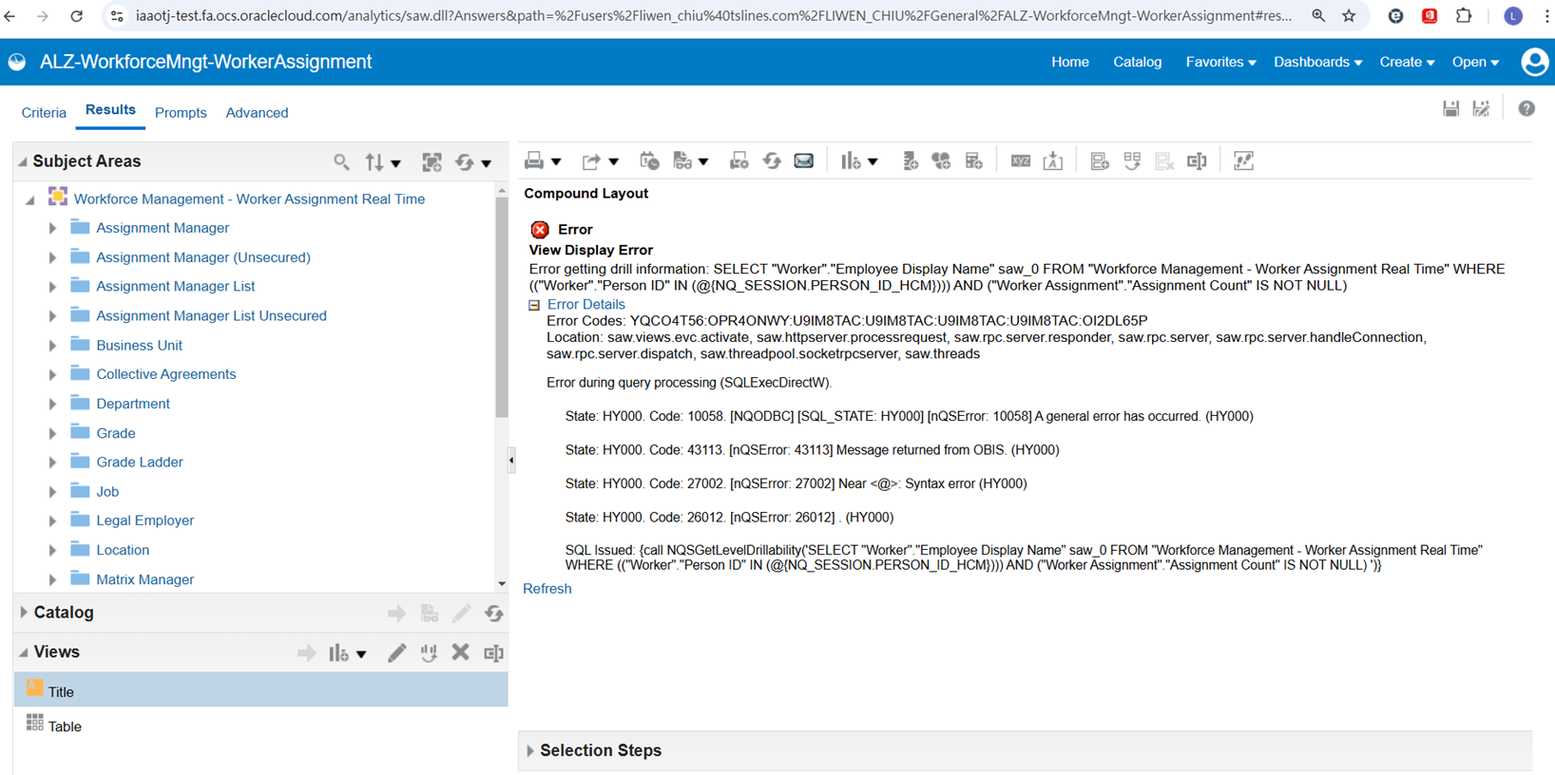Switch to the Prompts tab
The image size is (1555, 775).
tap(181, 113)
